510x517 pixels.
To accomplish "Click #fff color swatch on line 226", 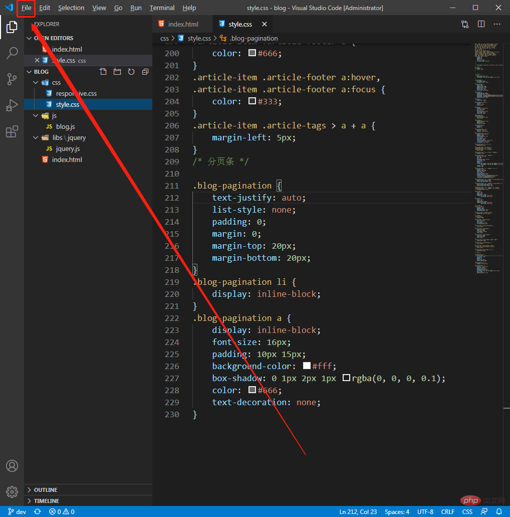I will click(307, 366).
